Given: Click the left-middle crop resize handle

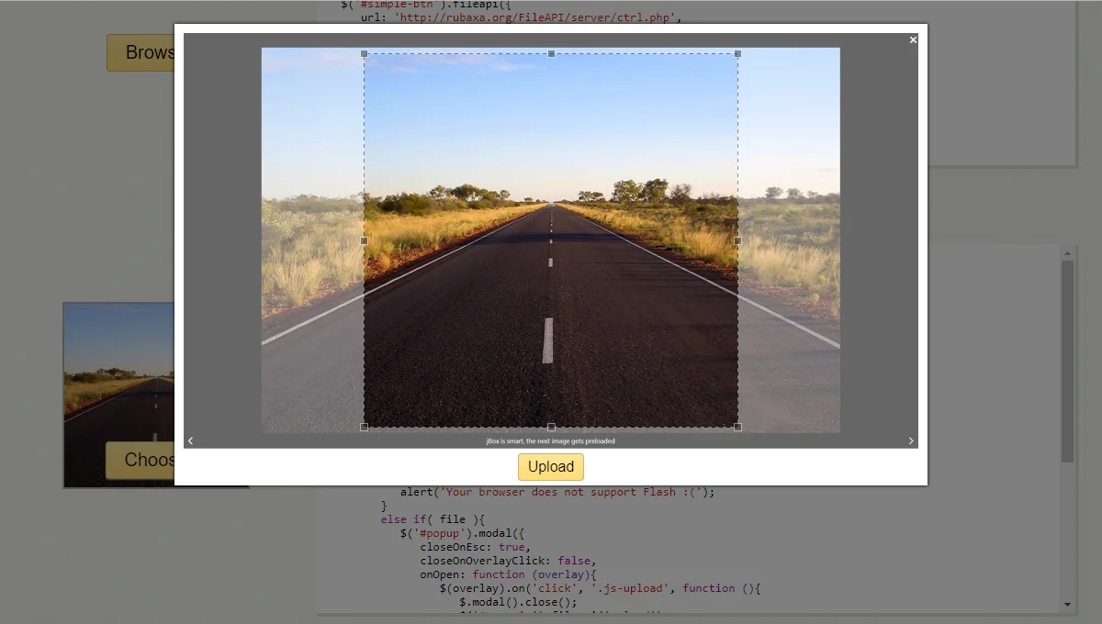Looking at the screenshot, I should pos(364,240).
